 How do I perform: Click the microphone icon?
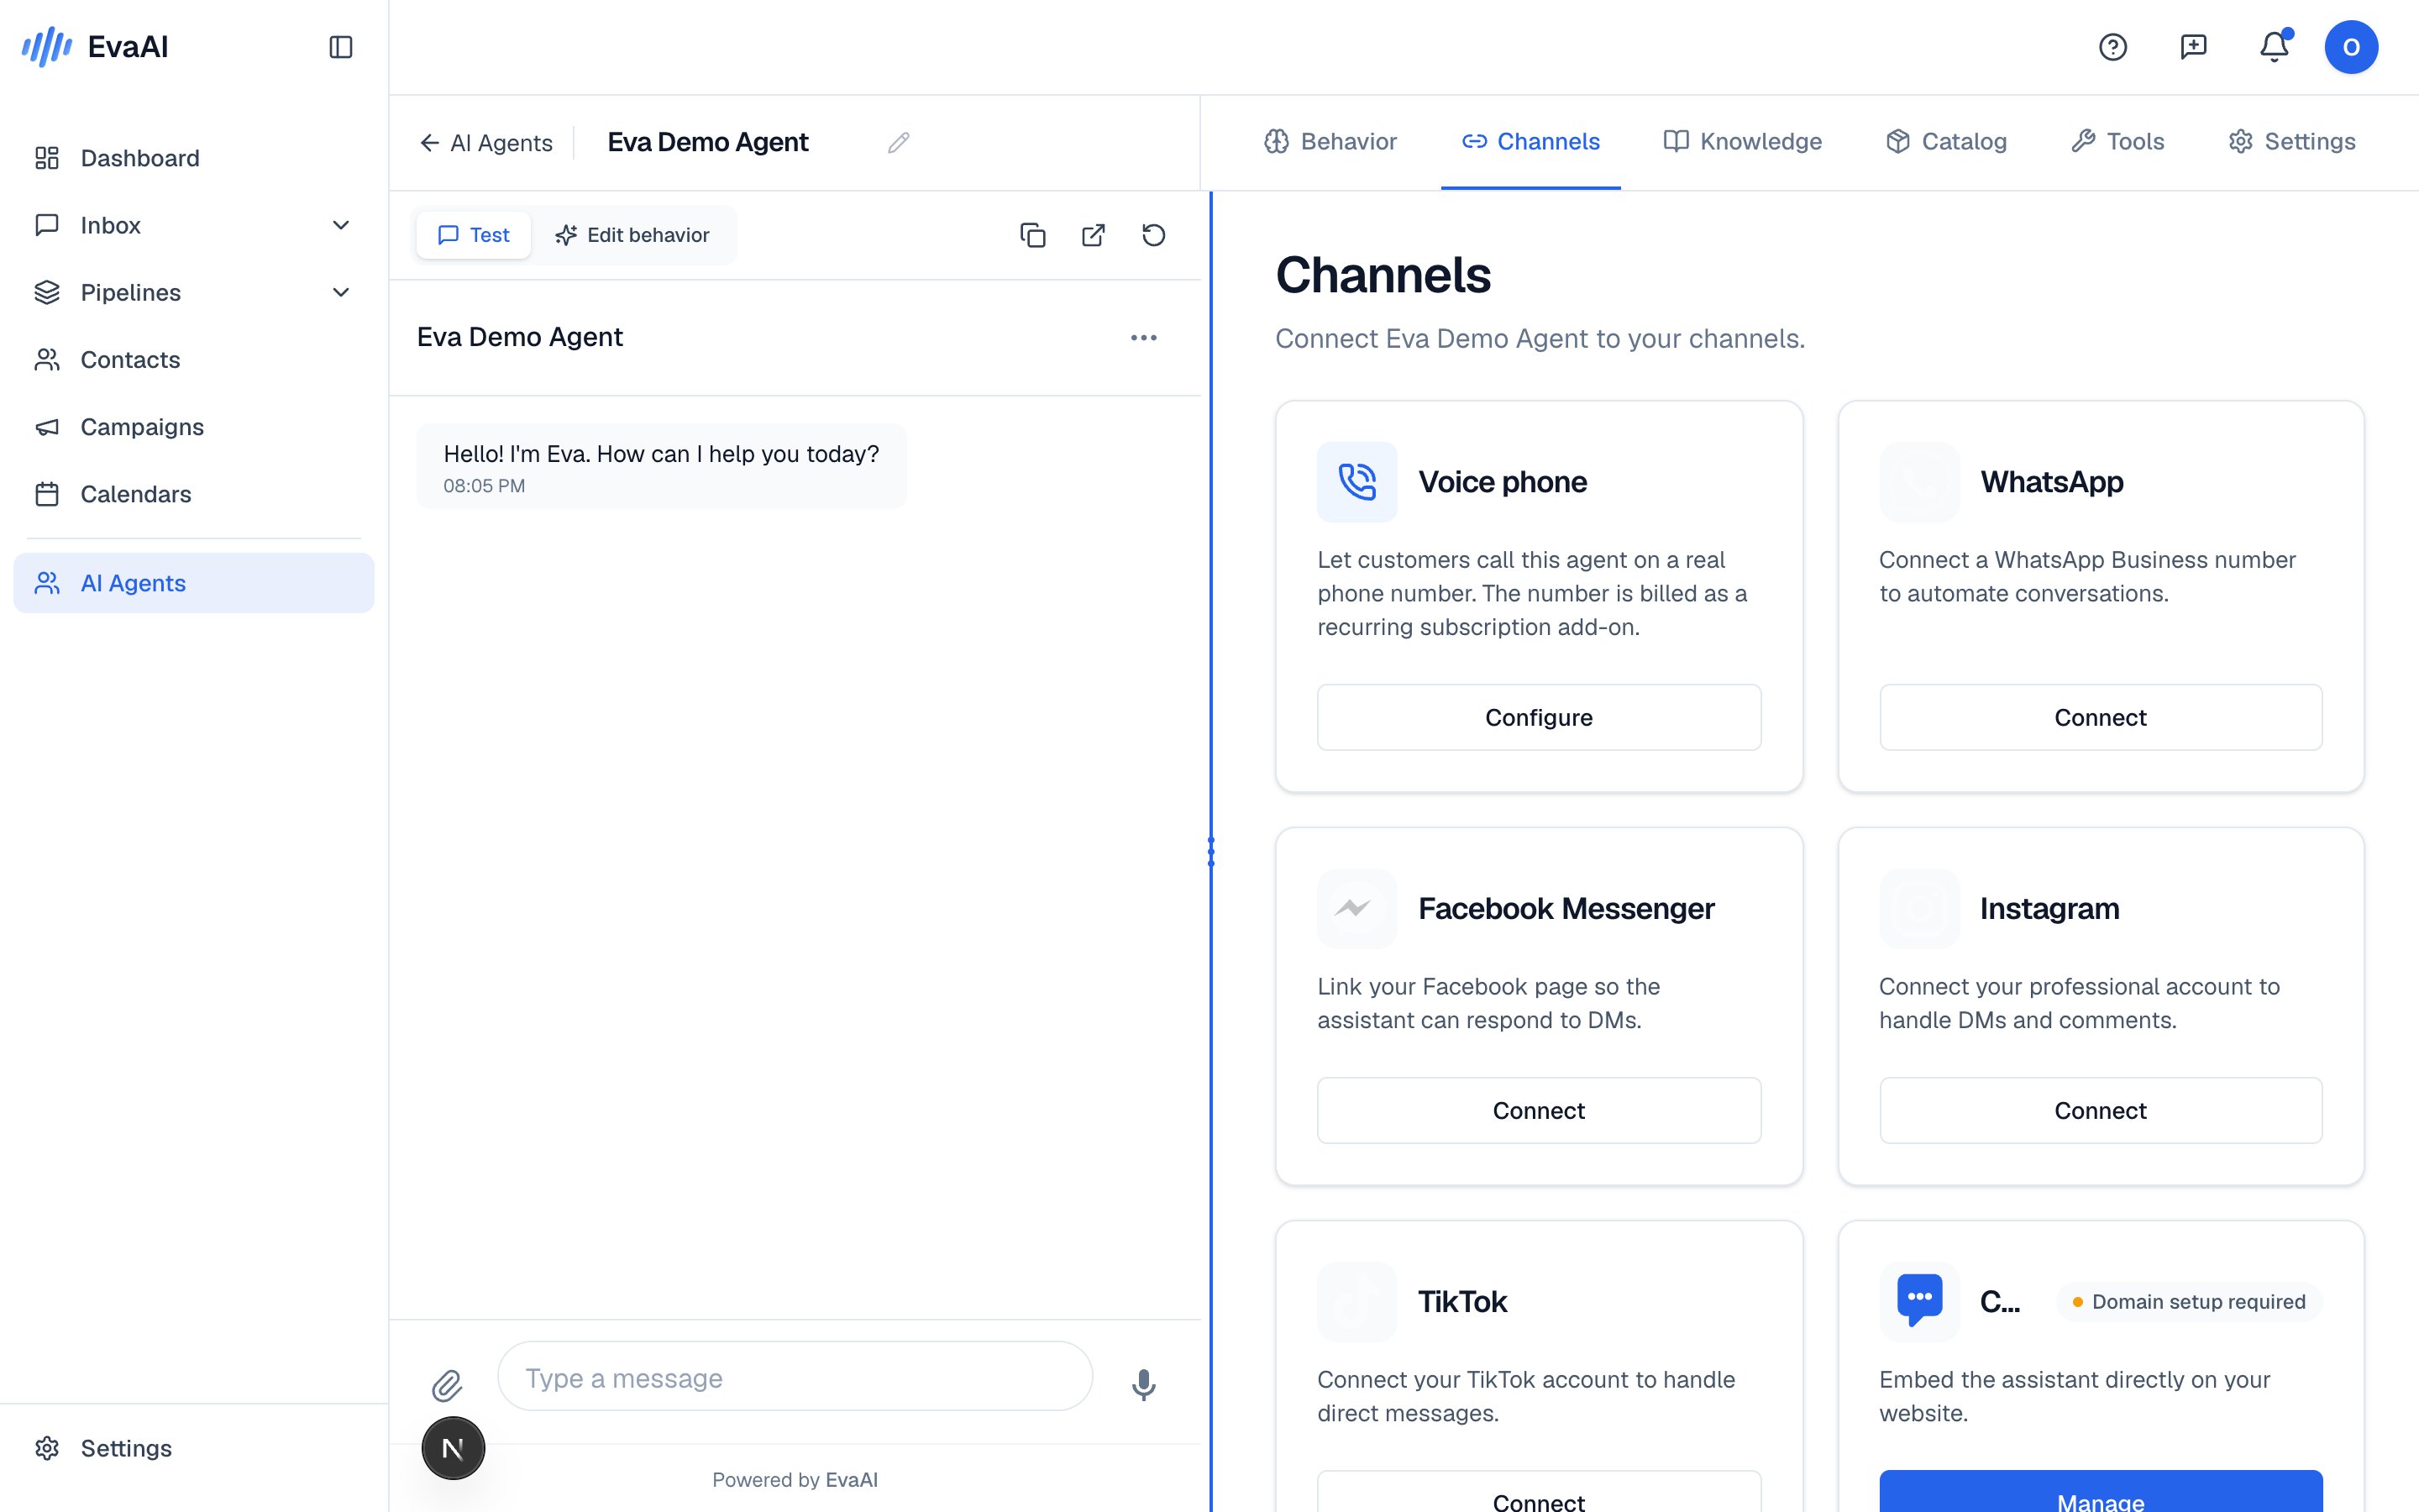point(1143,1385)
